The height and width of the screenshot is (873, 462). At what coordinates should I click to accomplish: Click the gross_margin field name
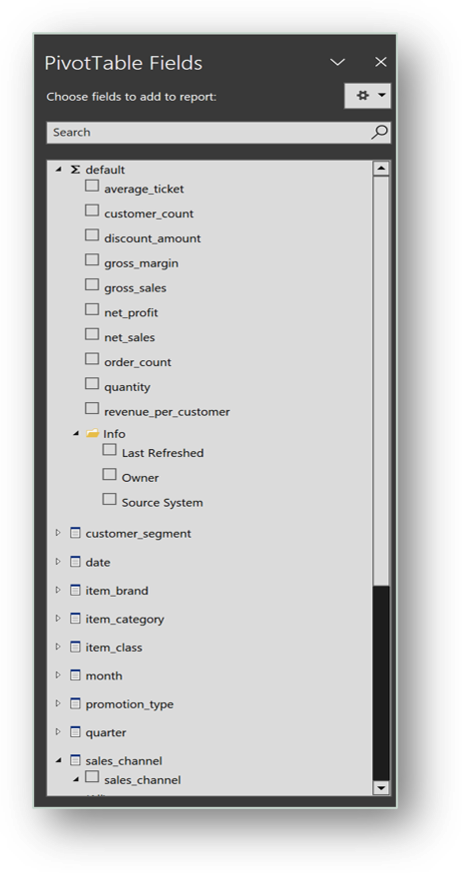click(142, 263)
